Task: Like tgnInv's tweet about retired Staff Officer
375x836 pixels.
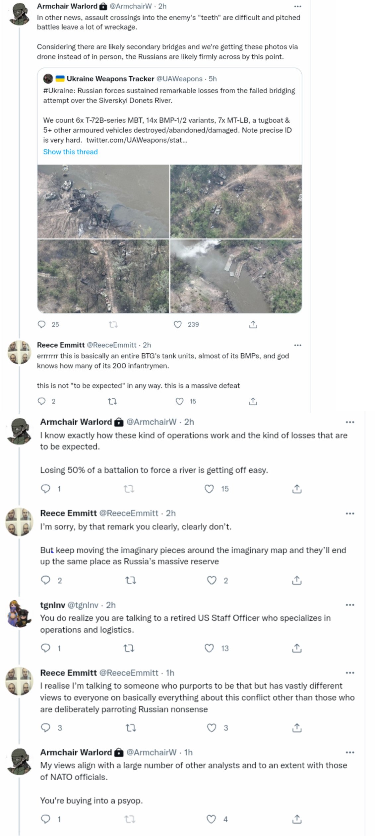Action: tap(209, 648)
